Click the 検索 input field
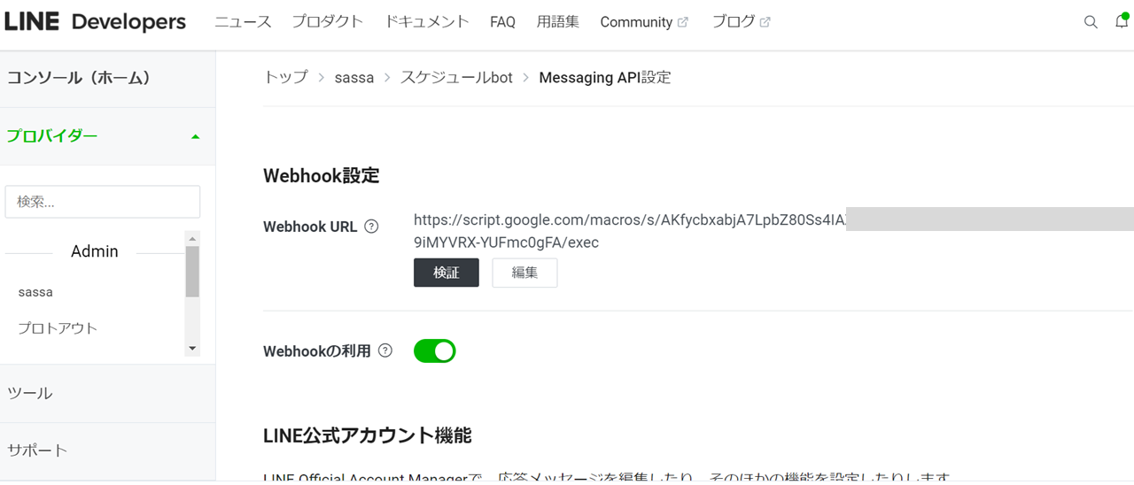This screenshot has height=485, width=1134. [x=103, y=202]
